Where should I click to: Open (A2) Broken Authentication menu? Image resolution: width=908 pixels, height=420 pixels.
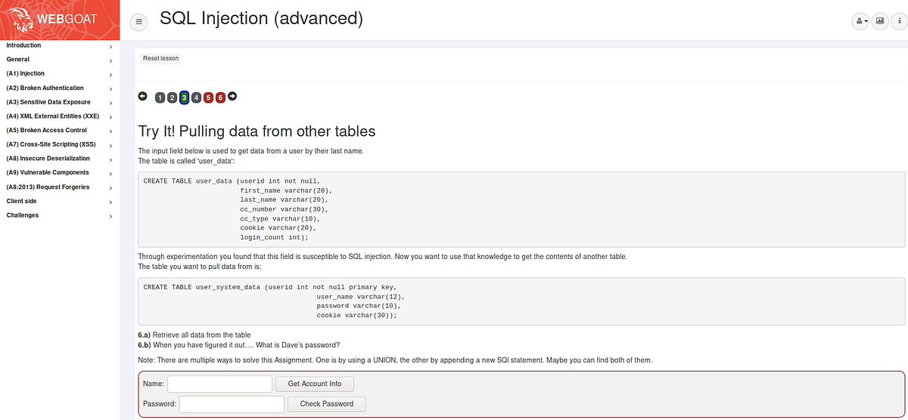(x=60, y=88)
